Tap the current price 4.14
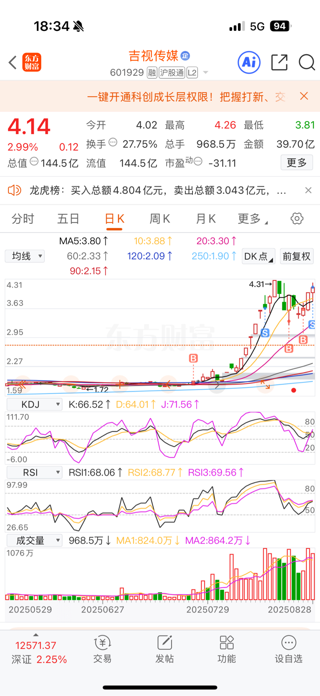Image resolution: width=320 pixels, height=696 pixels. point(29,126)
